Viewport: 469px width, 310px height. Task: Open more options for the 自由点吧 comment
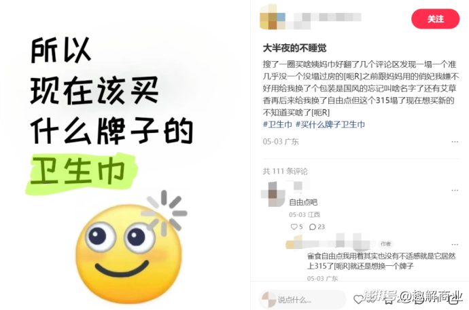coord(455,190)
